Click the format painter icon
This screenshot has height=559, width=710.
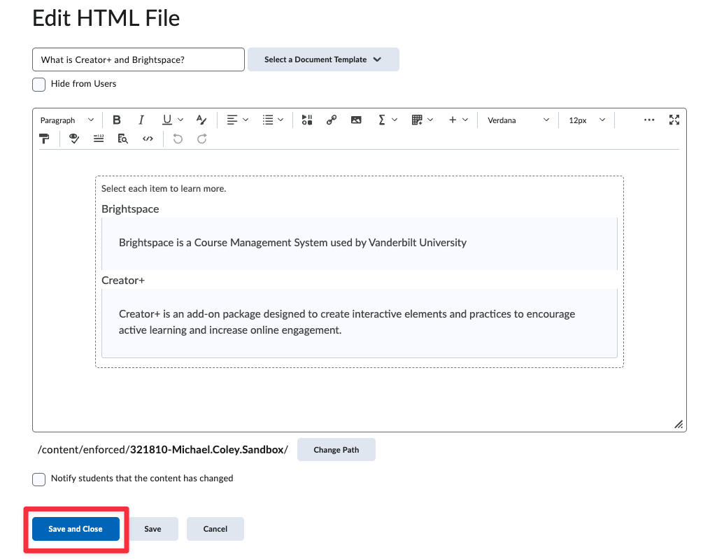click(x=45, y=139)
